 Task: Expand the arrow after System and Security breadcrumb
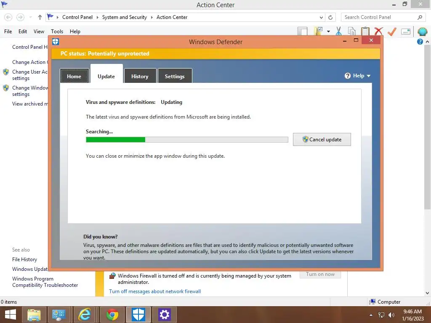coord(152,17)
